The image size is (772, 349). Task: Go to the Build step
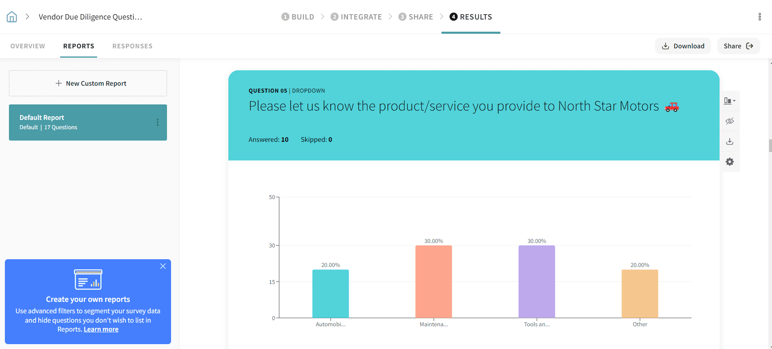click(x=298, y=17)
